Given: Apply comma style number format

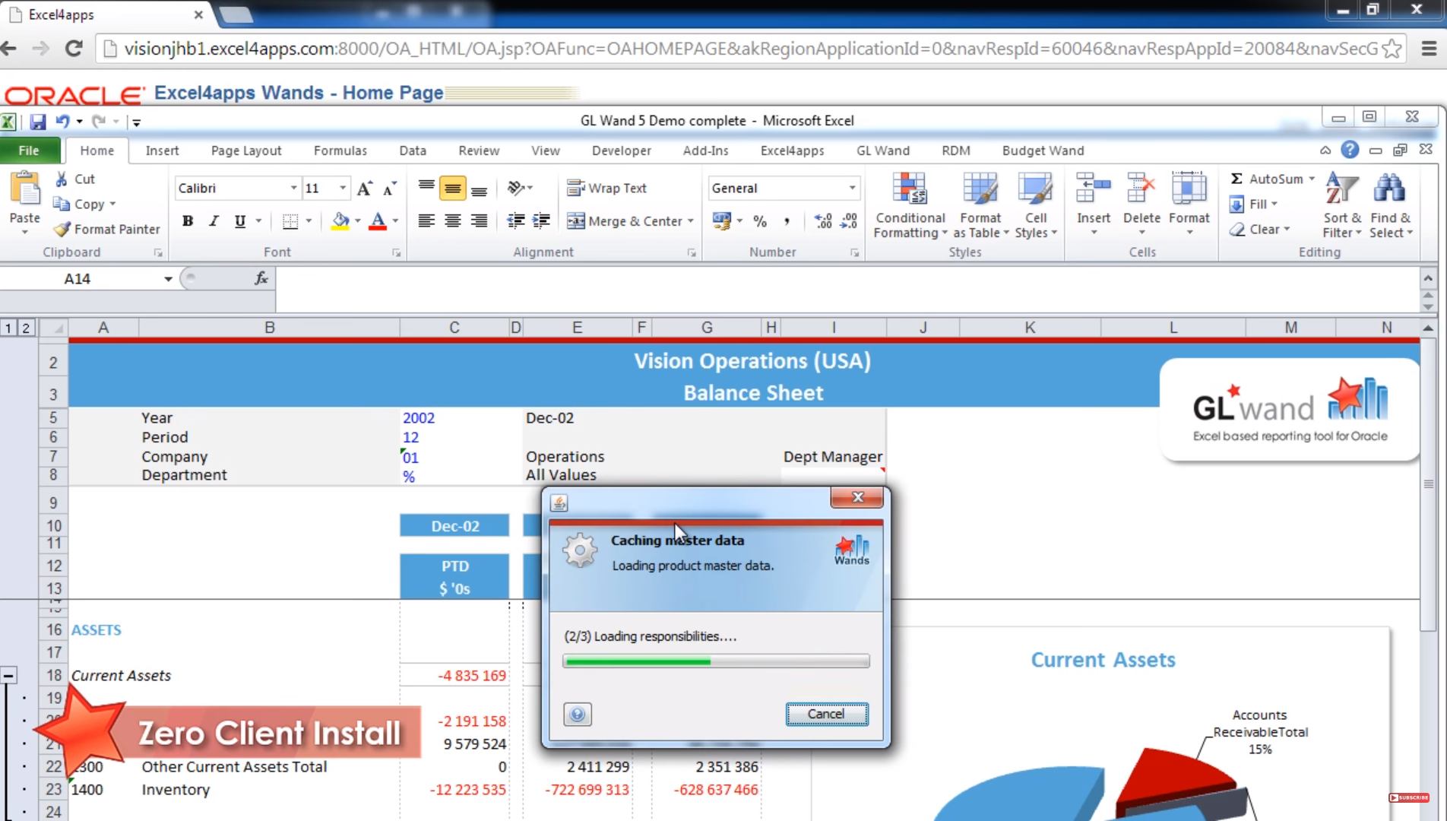Looking at the screenshot, I should pos(787,221).
